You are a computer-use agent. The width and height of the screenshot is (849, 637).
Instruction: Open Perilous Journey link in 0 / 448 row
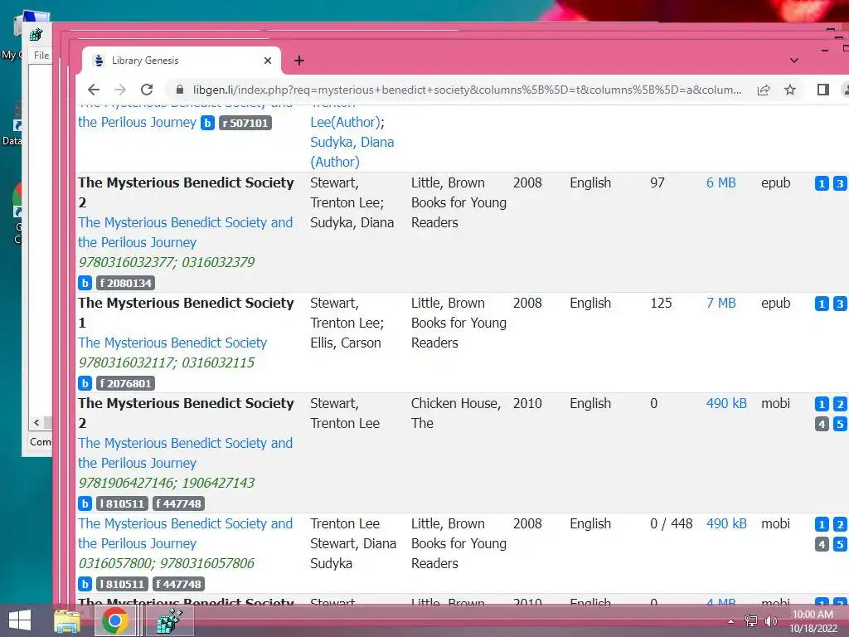pos(185,533)
